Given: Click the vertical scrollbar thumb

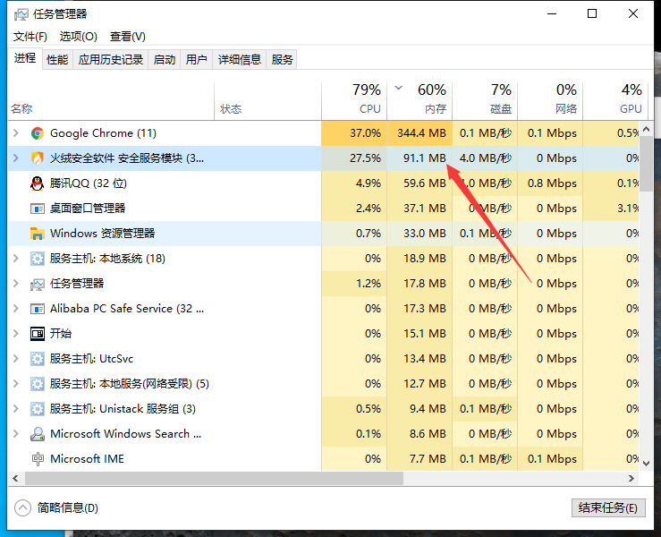Looking at the screenshot, I should point(647,164).
